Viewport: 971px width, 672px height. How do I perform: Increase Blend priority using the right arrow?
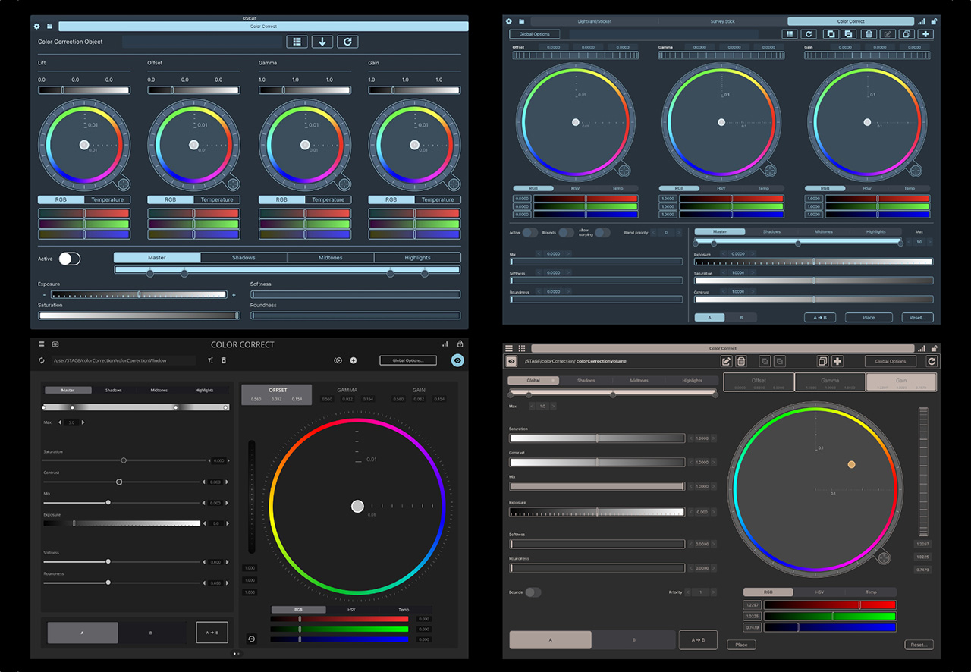click(677, 232)
